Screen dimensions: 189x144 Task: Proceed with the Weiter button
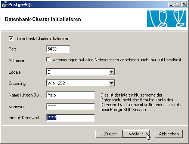(x=136, y=134)
